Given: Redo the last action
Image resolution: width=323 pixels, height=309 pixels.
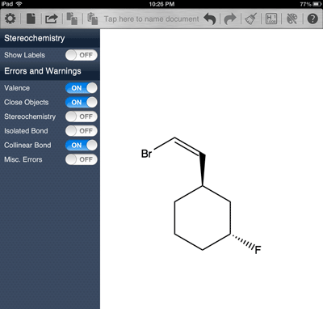Looking at the screenshot, I should (x=230, y=19).
